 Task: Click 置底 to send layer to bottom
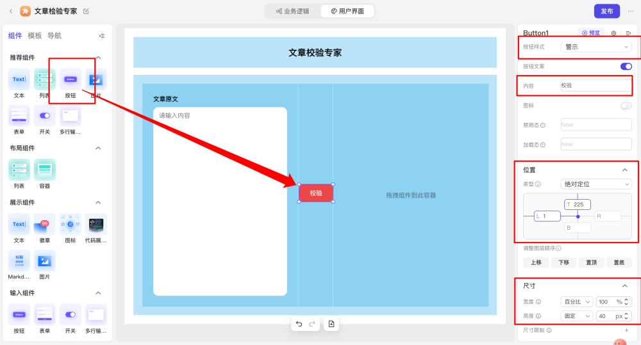(x=619, y=262)
